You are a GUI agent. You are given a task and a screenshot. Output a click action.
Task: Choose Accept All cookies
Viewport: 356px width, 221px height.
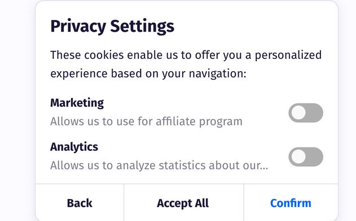184,203
